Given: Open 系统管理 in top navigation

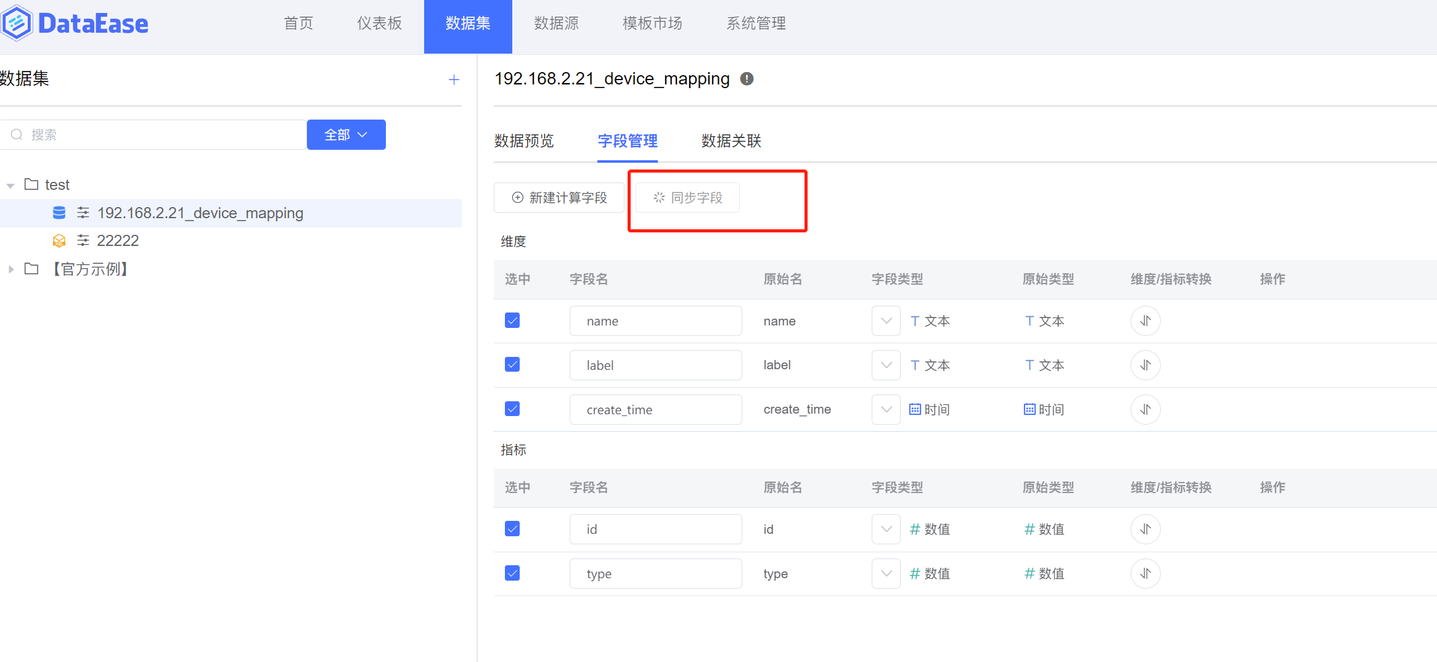Looking at the screenshot, I should pos(756,23).
